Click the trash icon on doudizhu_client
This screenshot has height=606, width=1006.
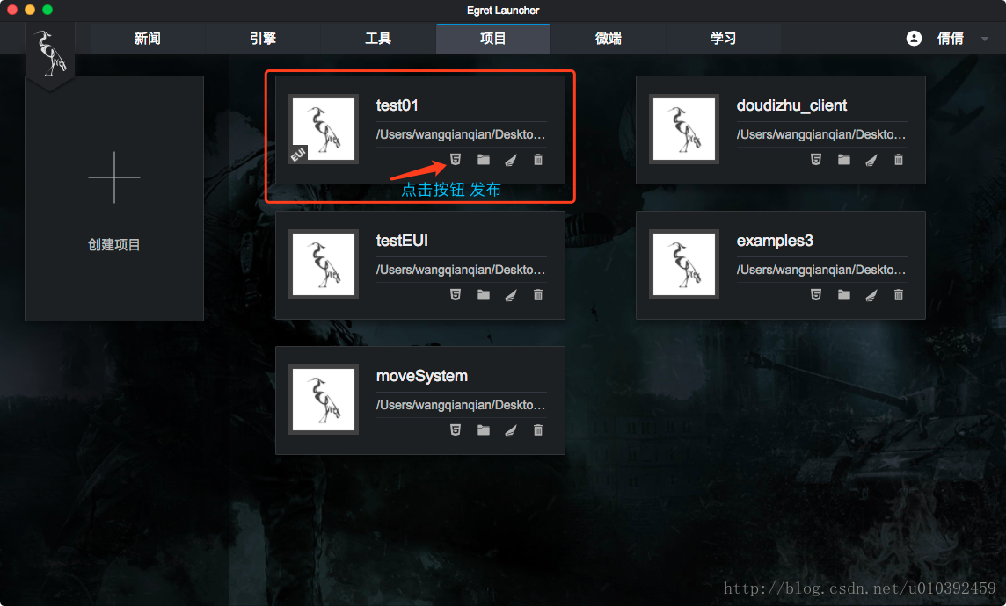899,160
